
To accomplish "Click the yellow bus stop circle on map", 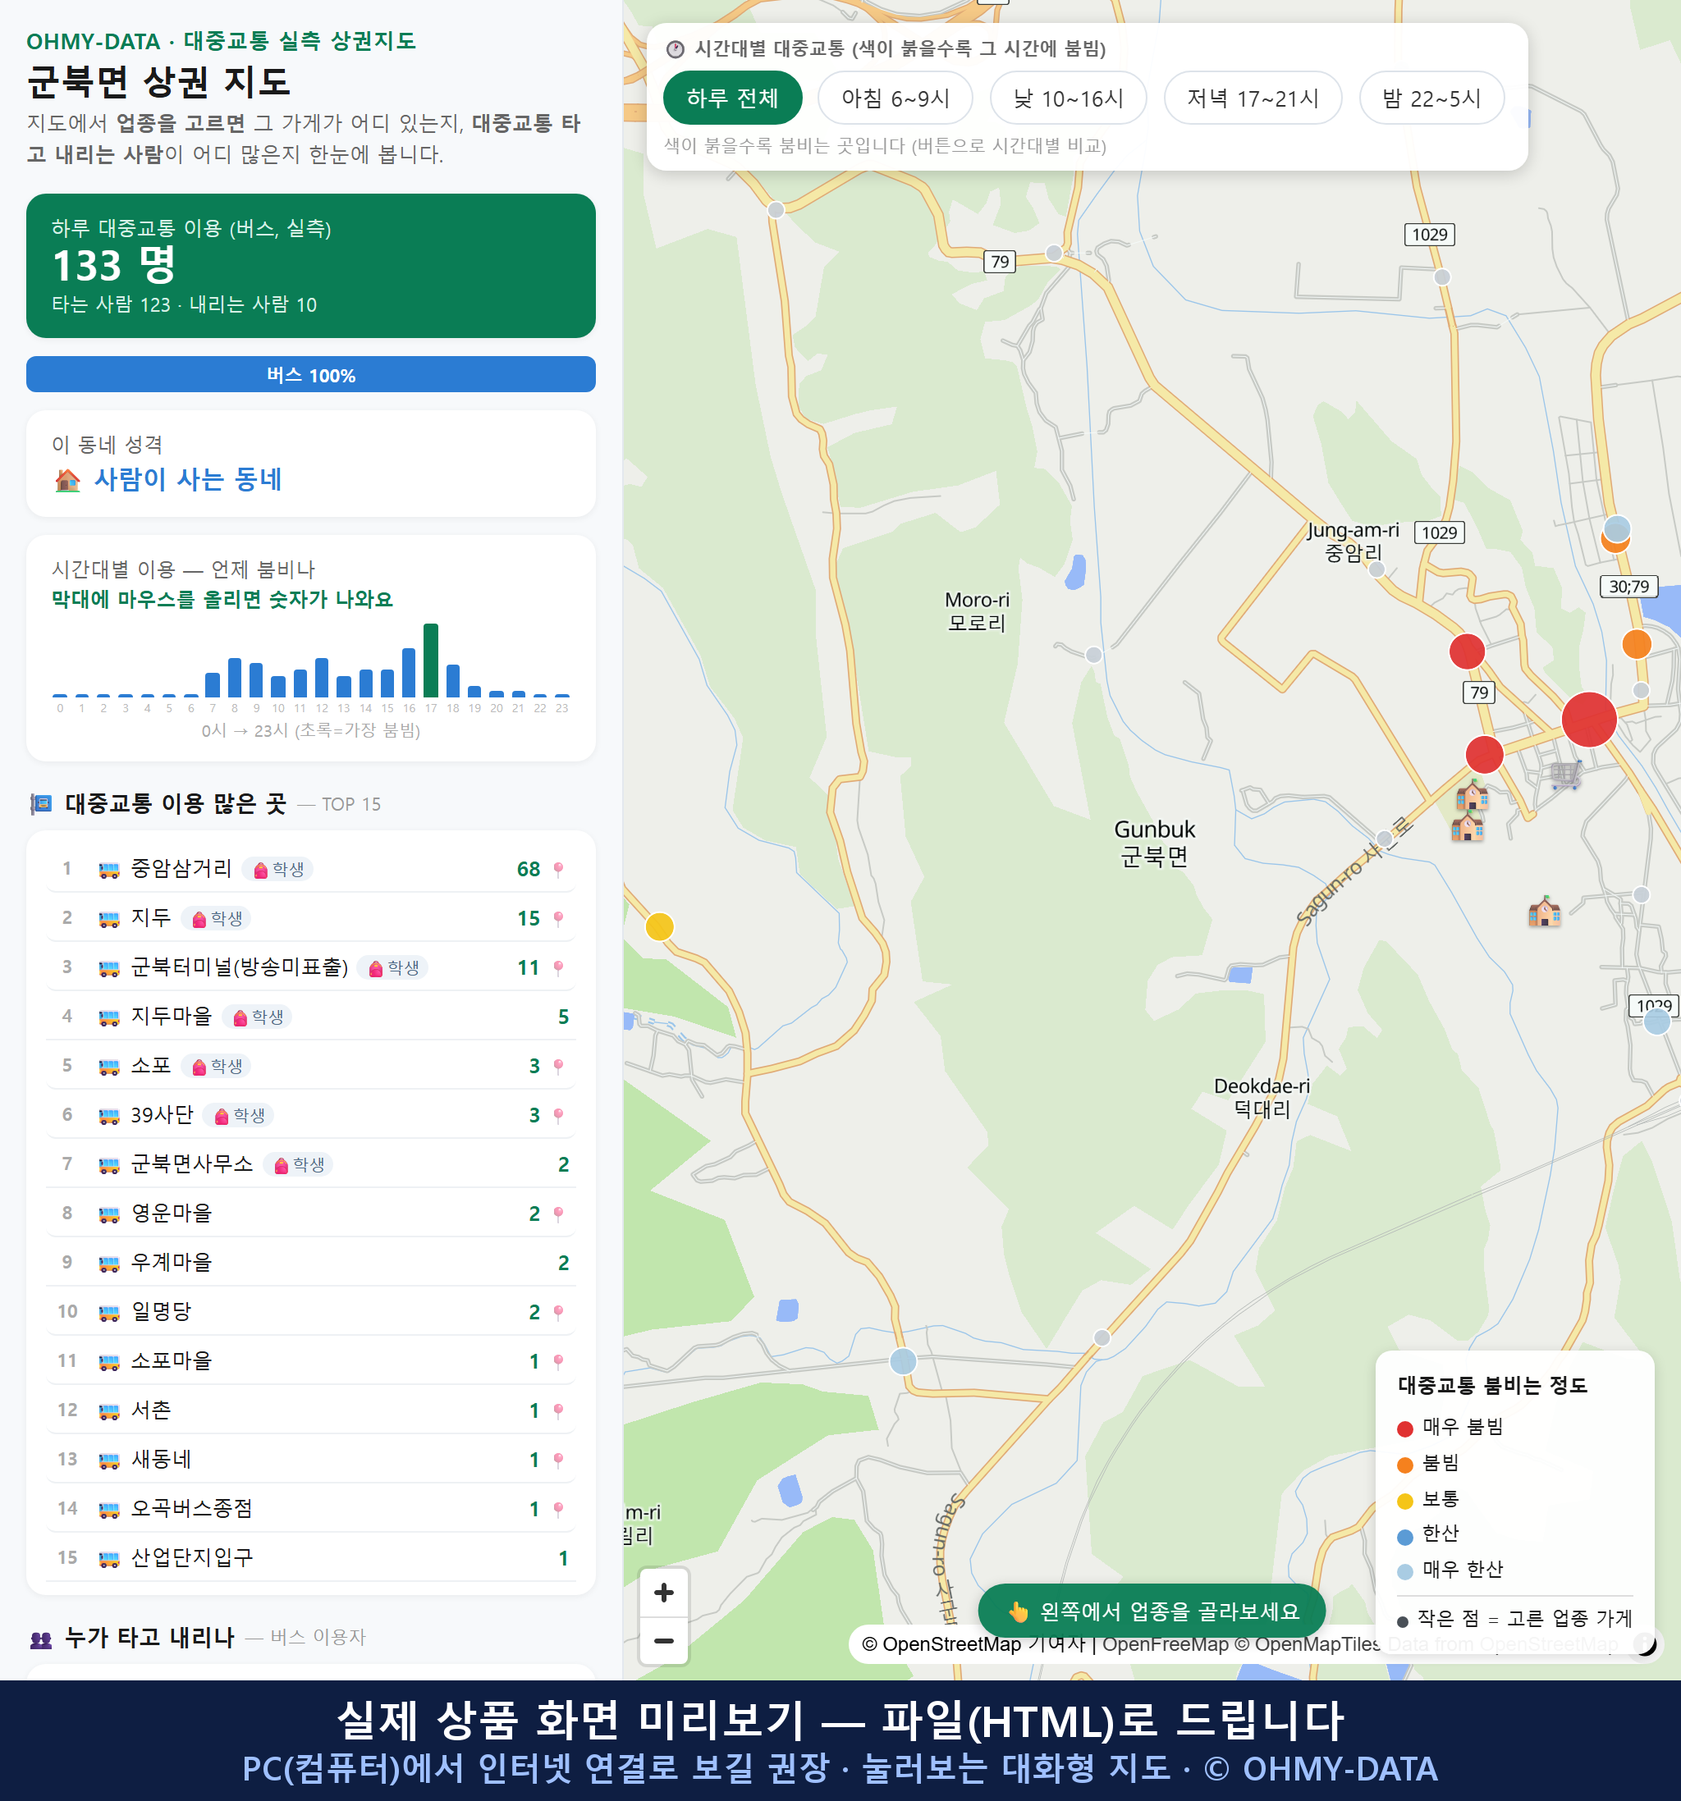I will [x=660, y=926].
